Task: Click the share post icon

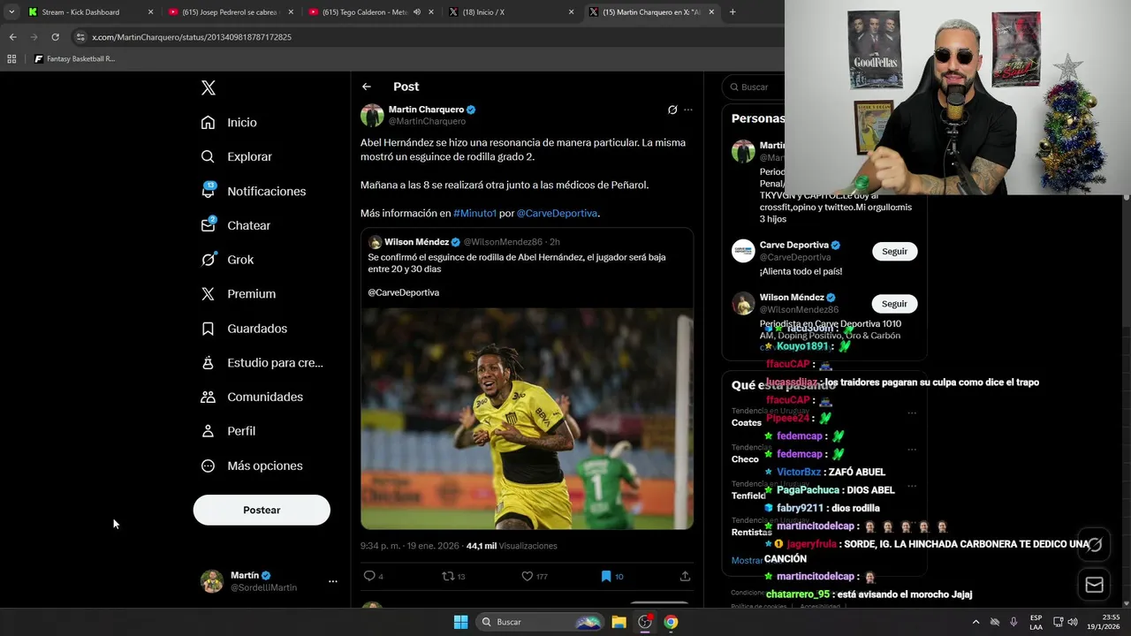Action: click(x=685, y=576)
